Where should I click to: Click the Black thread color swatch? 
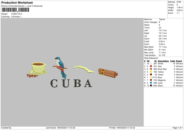pos(151,86)
